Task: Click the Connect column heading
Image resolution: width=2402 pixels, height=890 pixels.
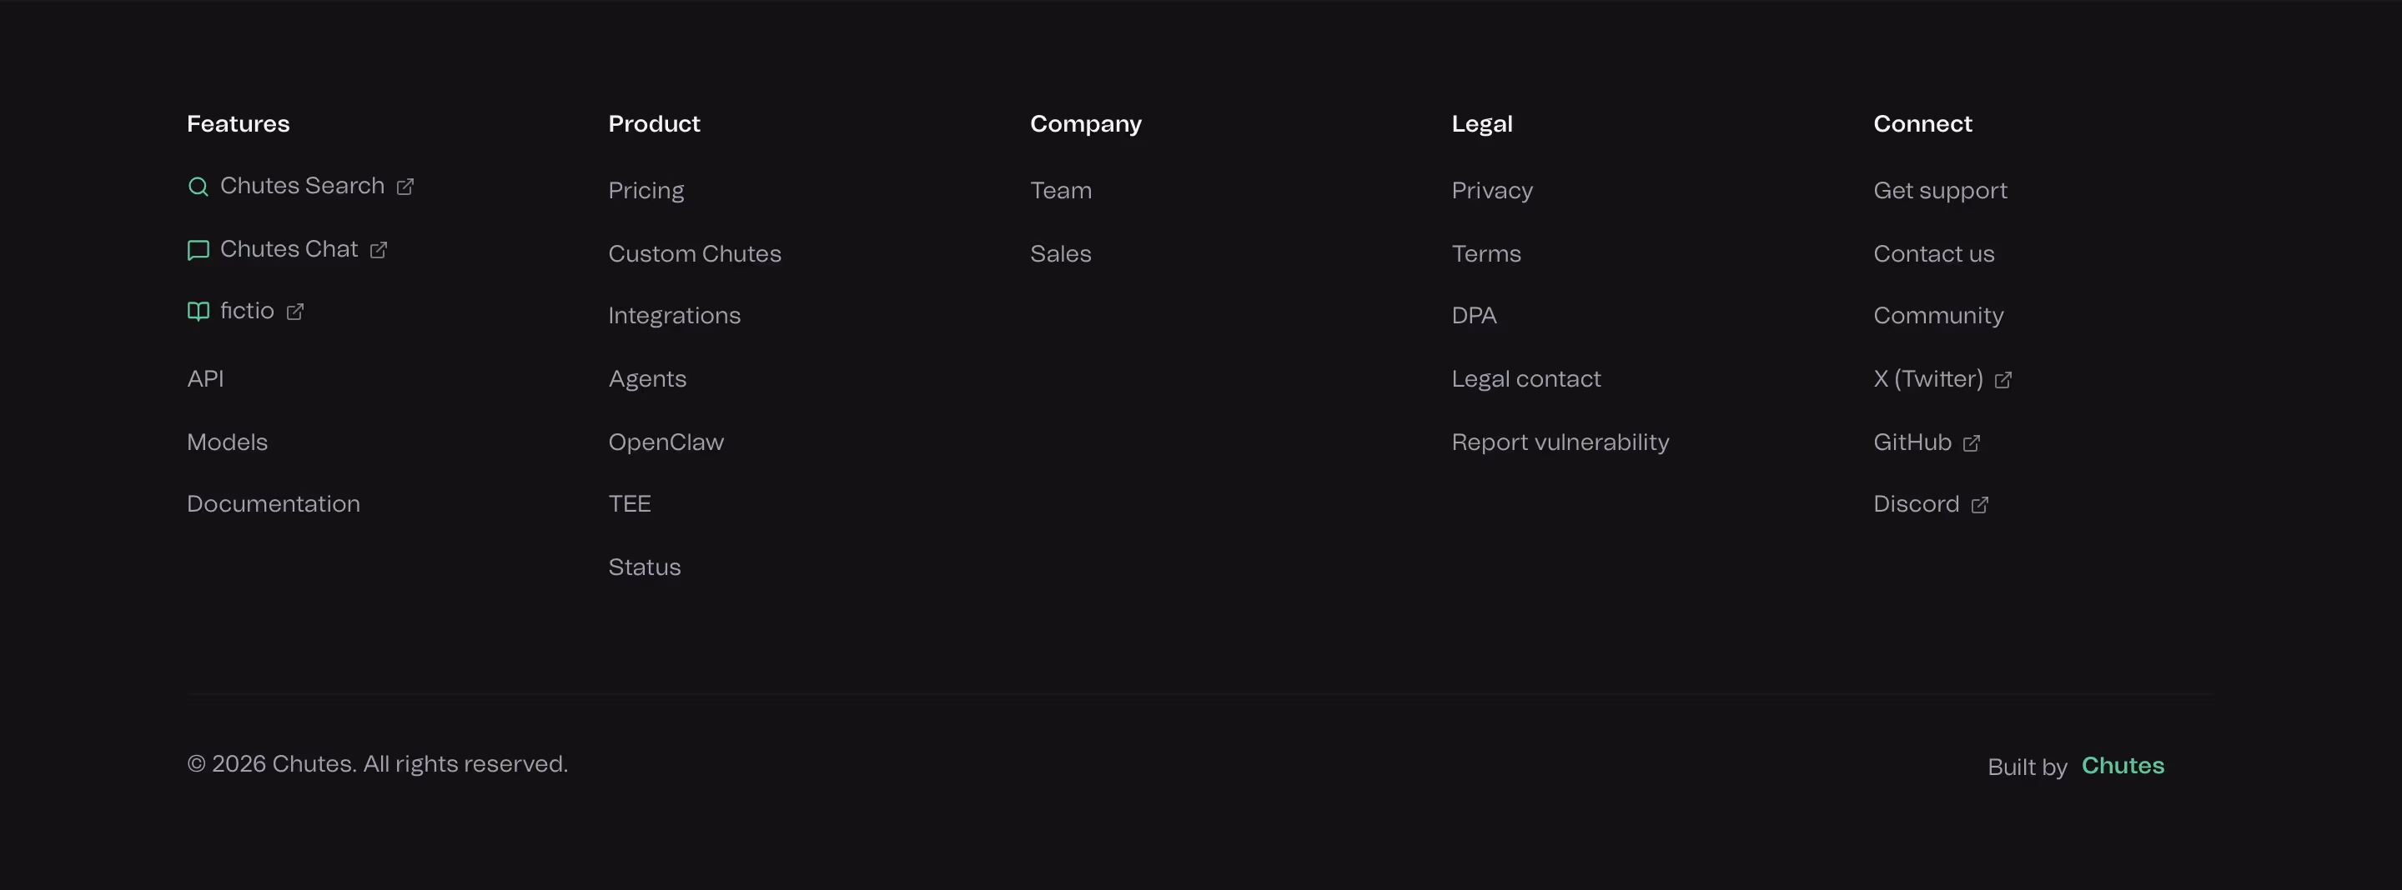Action: click(1922, 124)
